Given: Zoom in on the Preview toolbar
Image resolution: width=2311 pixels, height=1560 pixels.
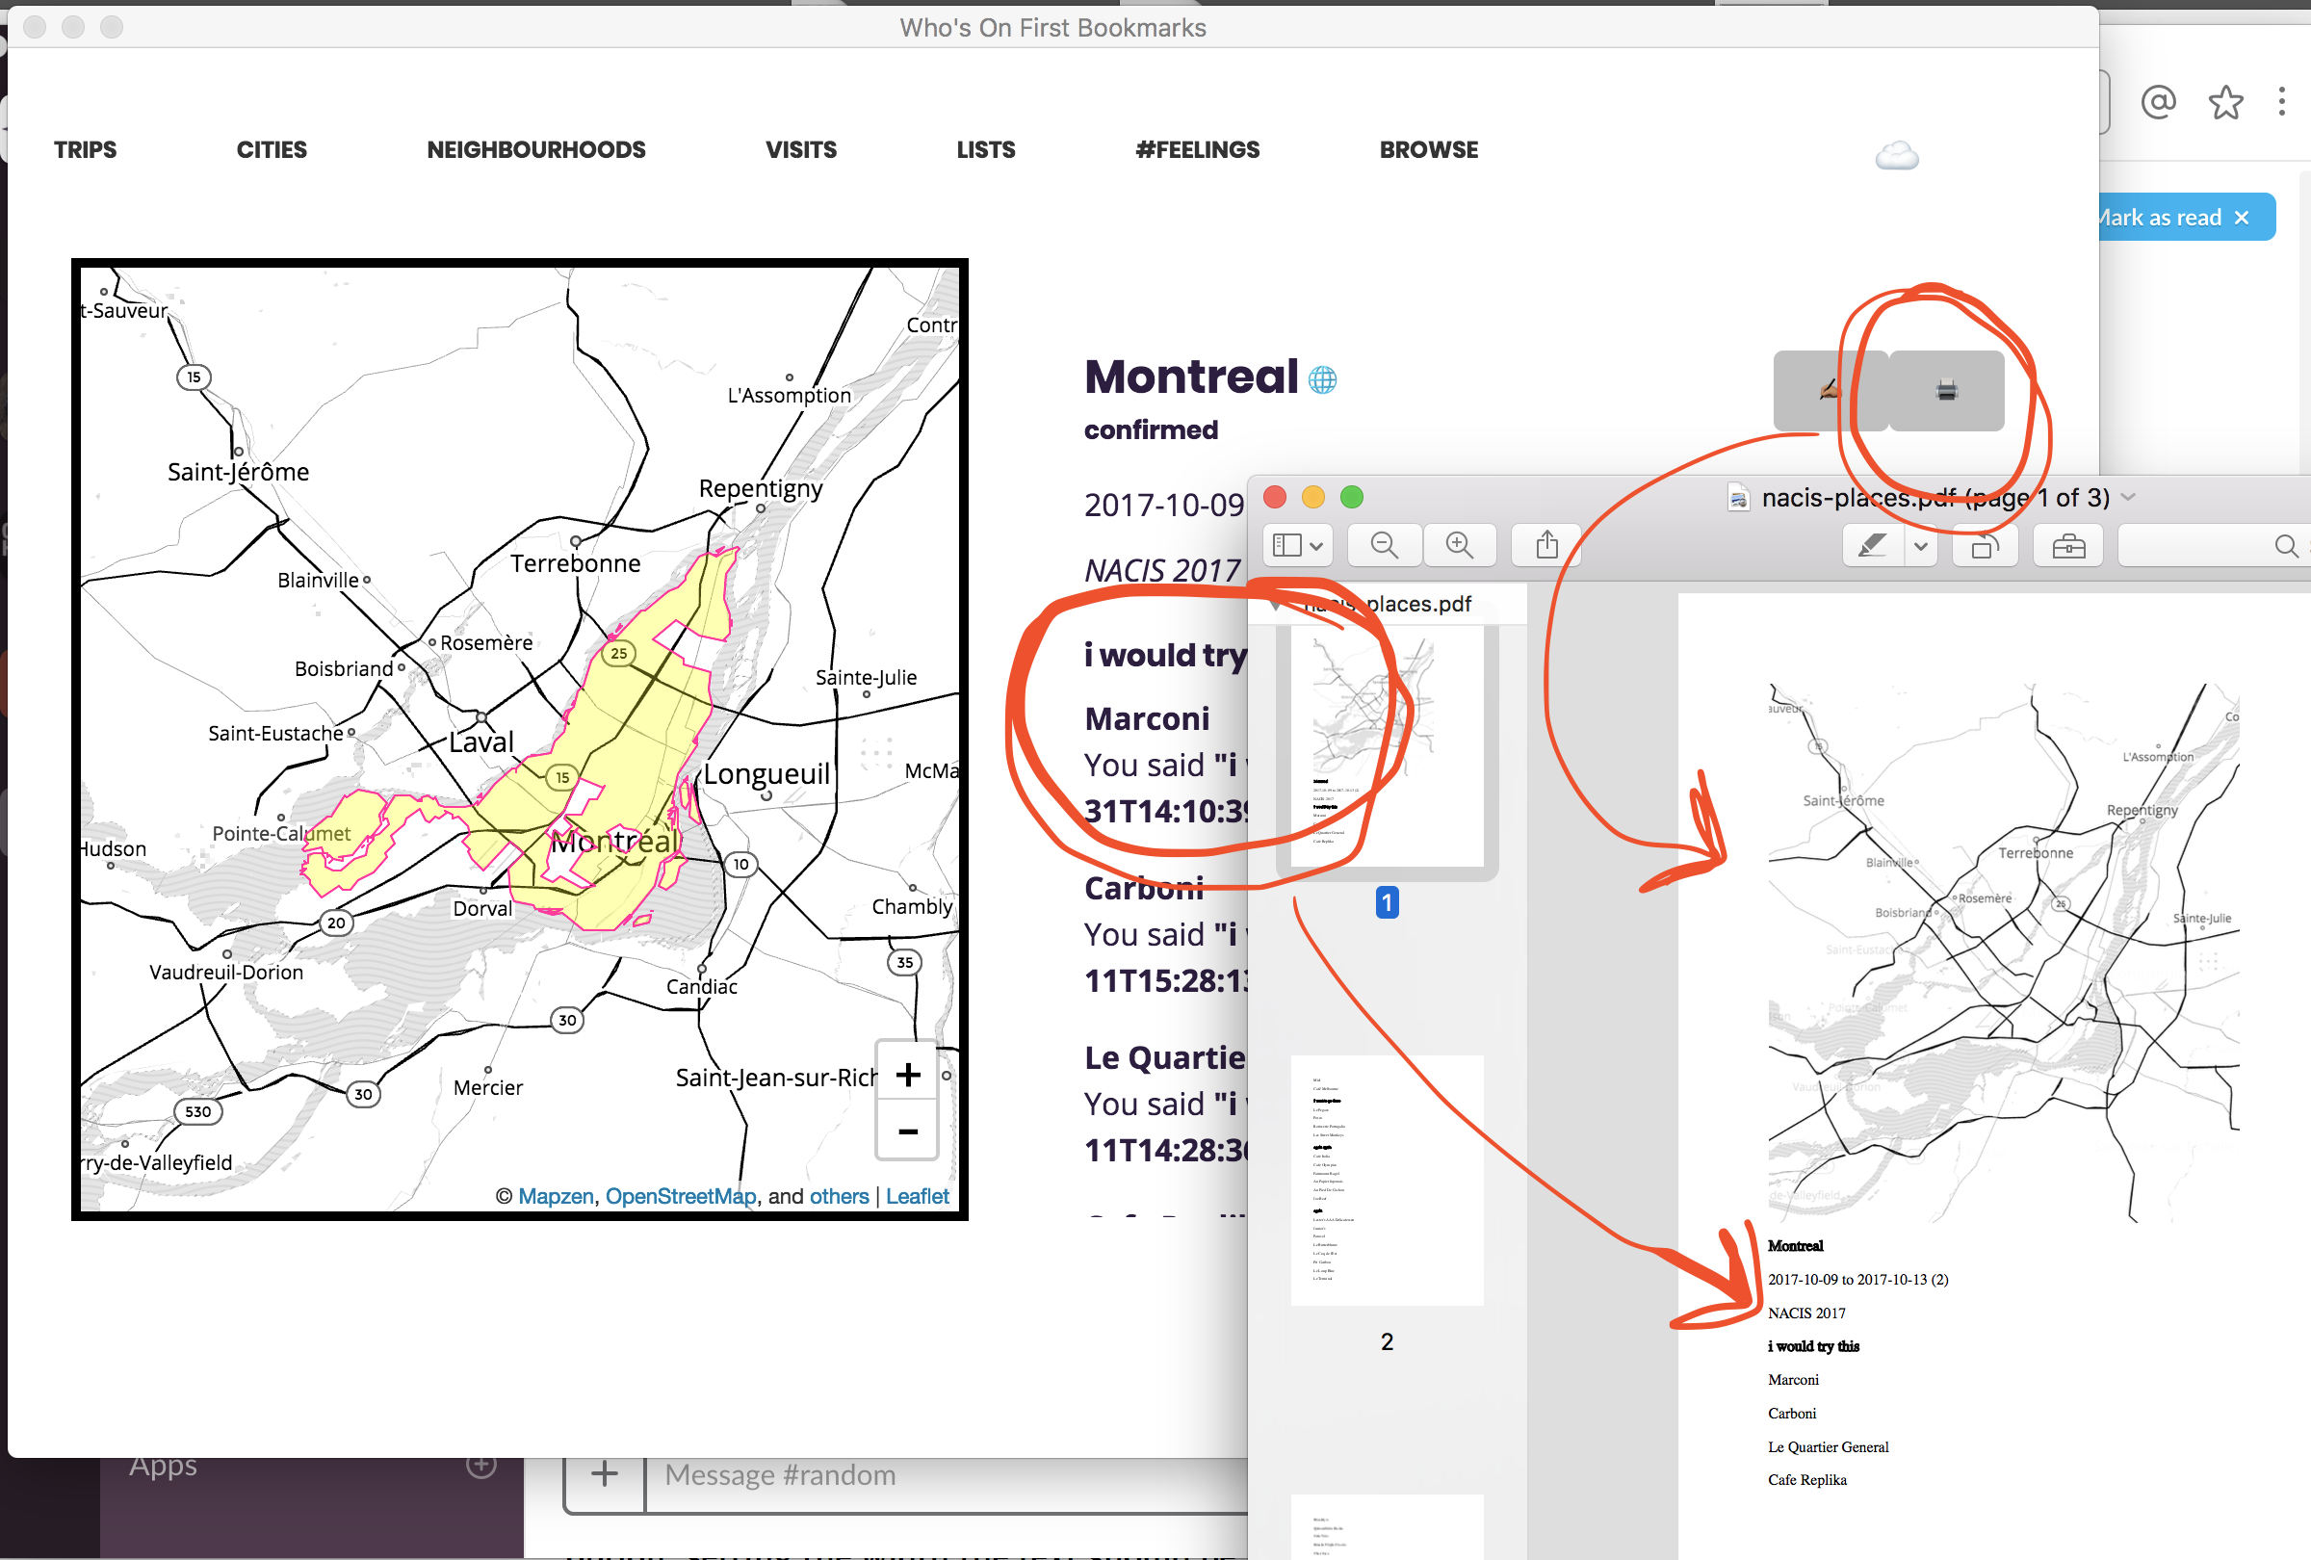Looking at the screenshot, I should point(1460,545).
